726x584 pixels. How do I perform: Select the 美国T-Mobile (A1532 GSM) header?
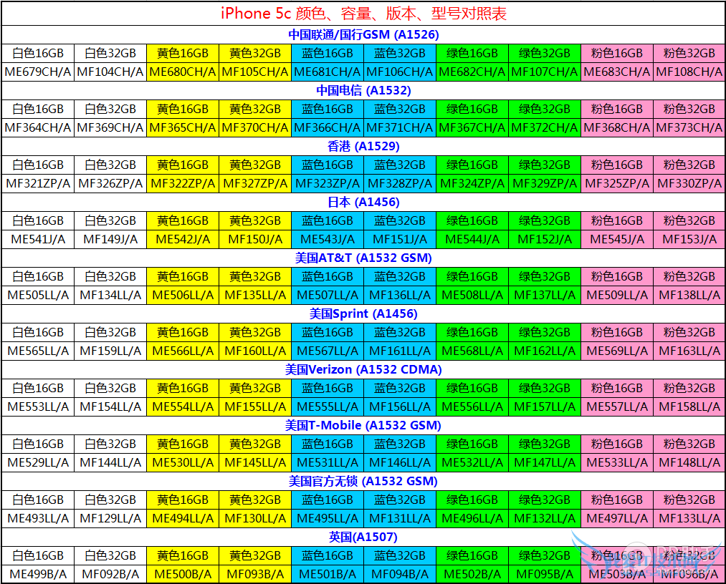pyautogui.click(x=363, y=425)
